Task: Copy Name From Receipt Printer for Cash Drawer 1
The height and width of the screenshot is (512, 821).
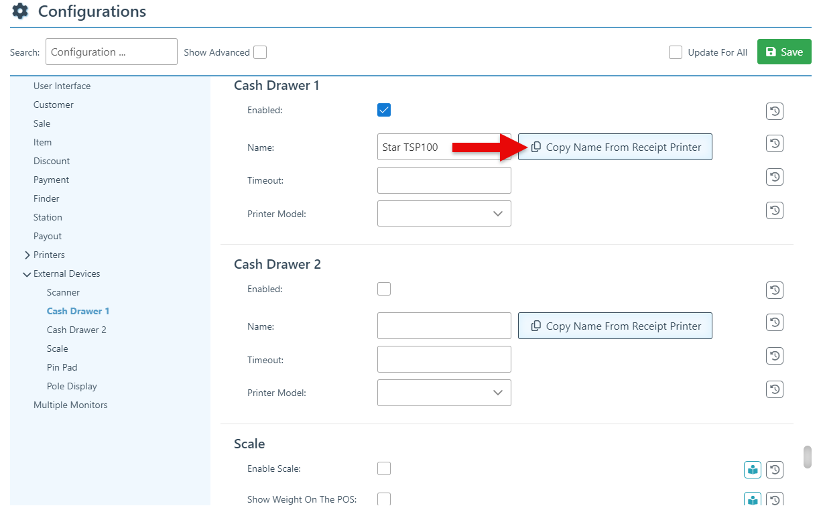Action: (615, 147)
